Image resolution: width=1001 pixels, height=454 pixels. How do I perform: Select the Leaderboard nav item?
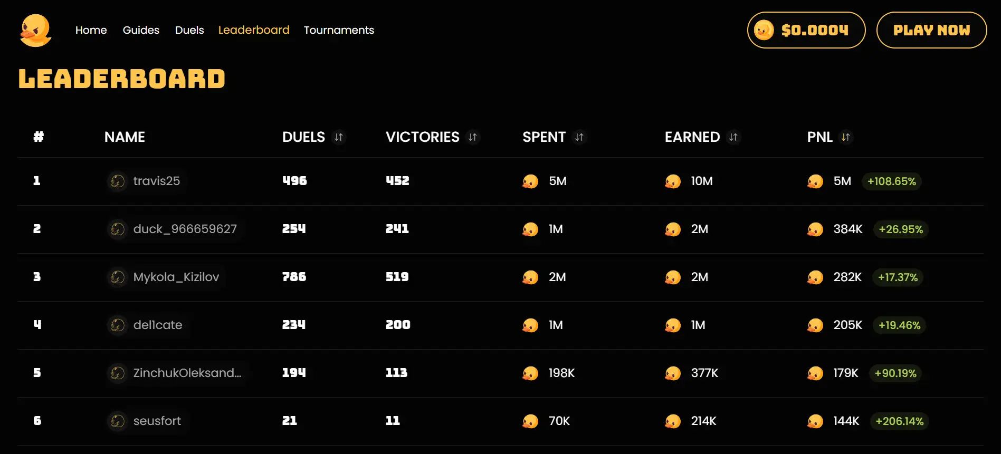[254, 31]
